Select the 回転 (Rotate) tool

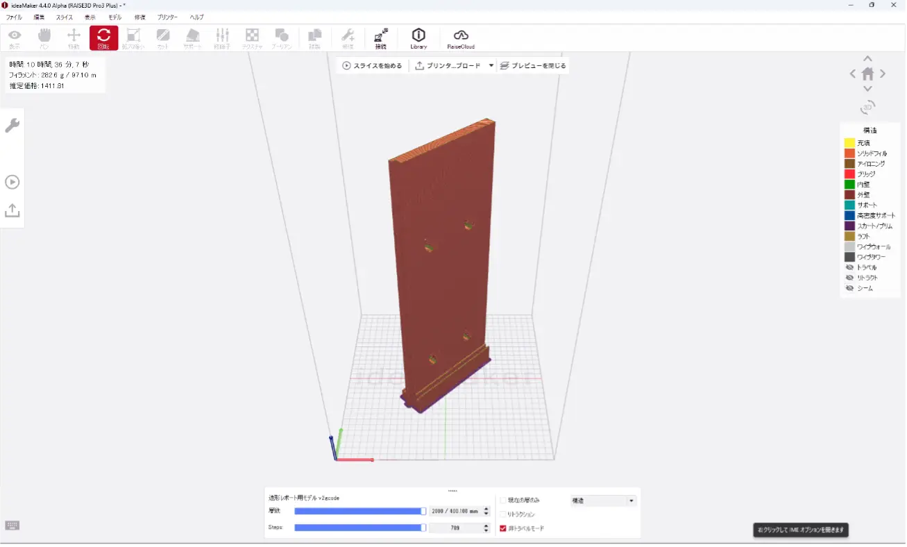103,38
